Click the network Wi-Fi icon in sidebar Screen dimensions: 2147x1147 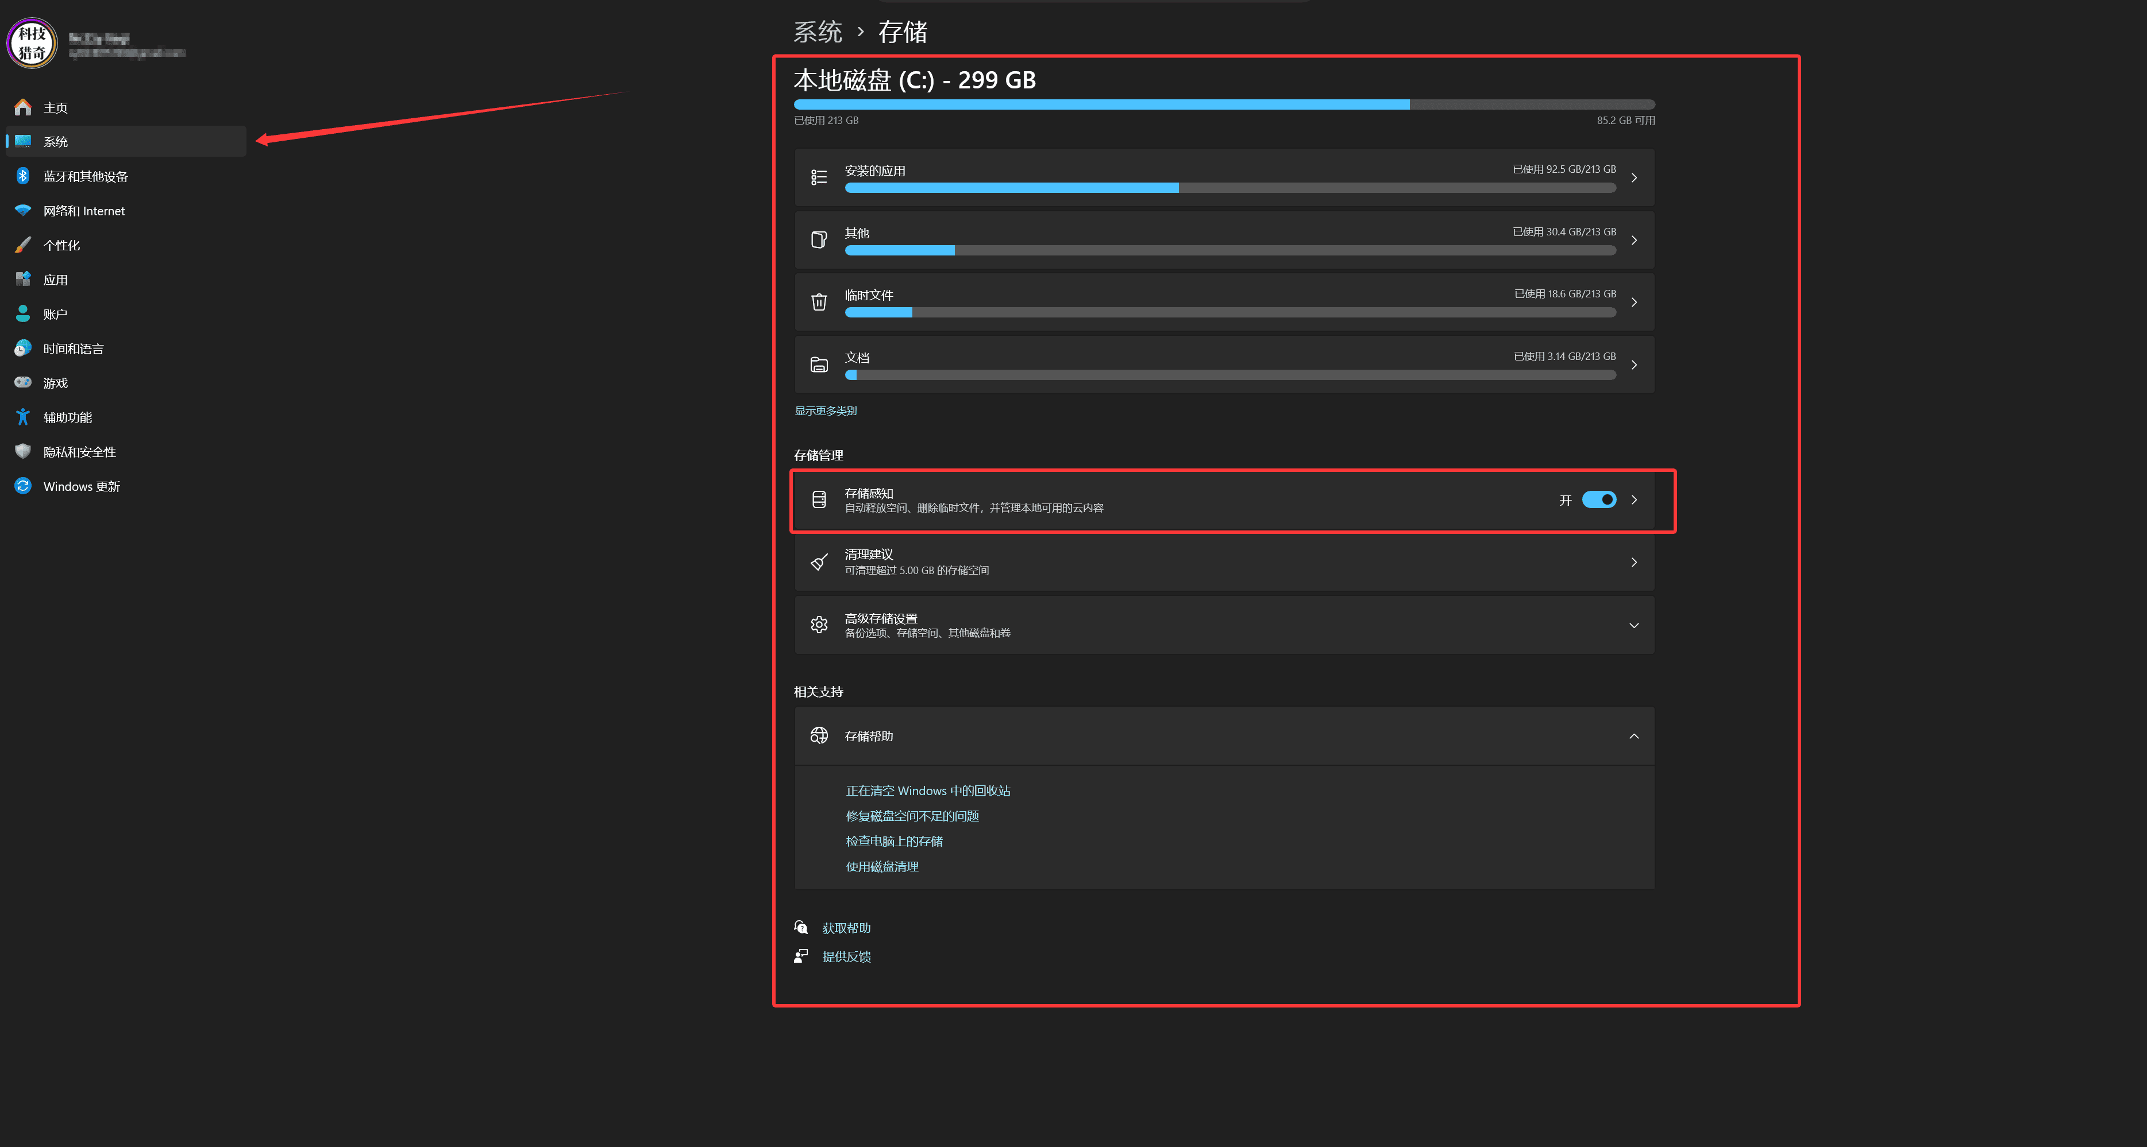pos(24,210)
